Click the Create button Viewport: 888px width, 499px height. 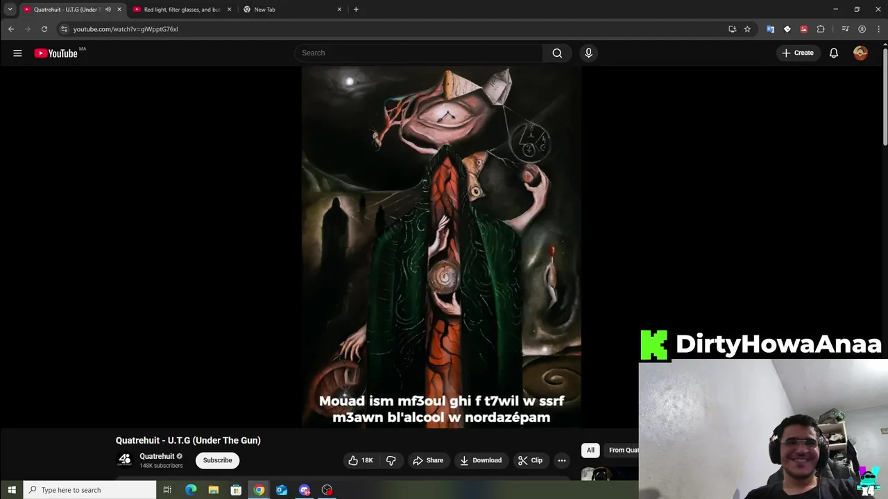[798, 53]
